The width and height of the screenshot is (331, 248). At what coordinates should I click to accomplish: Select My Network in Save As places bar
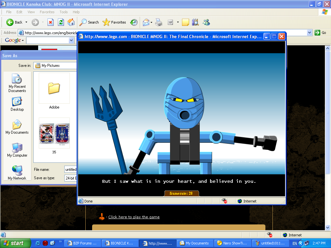[17, 173]
